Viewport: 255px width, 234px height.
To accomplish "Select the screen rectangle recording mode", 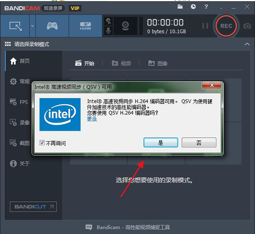I will click(x=15, y=26).
